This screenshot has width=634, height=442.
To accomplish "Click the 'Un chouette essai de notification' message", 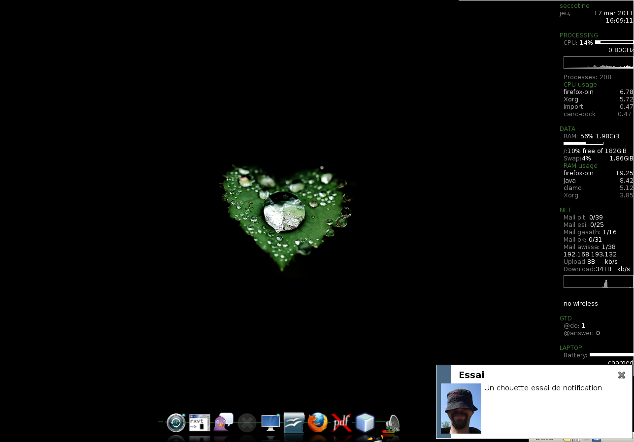I will tap(543, 388).
